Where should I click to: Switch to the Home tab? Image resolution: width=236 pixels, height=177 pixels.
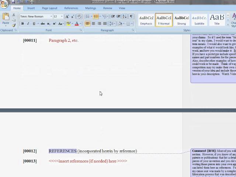(17, 8)
